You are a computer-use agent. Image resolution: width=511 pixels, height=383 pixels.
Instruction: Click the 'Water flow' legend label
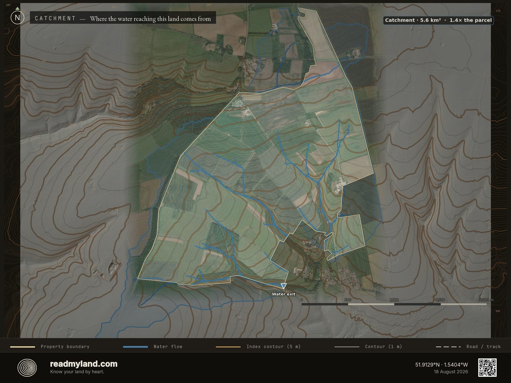(x=168, y=347)
